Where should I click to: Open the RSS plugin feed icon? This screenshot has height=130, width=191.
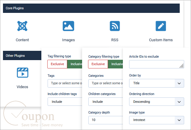click(115, 26)
